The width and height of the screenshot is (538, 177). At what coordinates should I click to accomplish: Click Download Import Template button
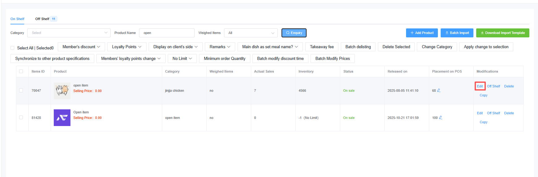click(x=502, y=33)
